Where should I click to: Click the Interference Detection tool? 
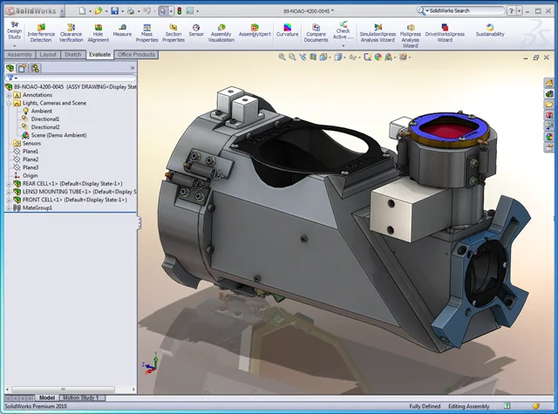coord(41,32)
